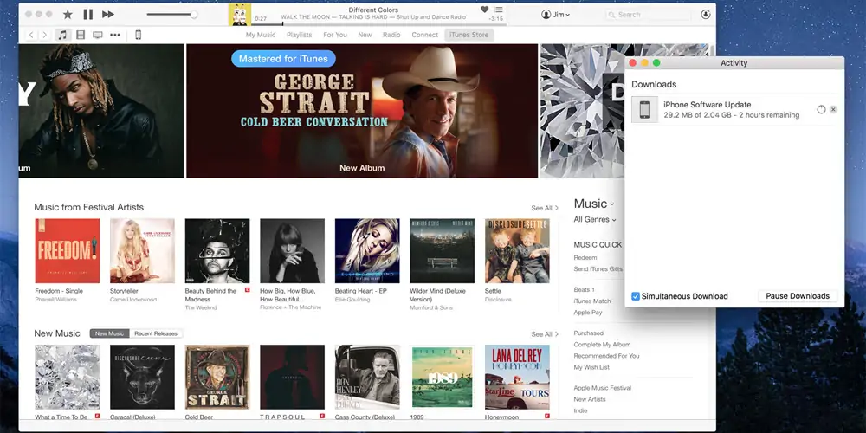Viewport: 866px width, 433px height.
Task: Open the Caracal (Deluxe) album cover
Action: pyautogui.click(x=143, y=378)
